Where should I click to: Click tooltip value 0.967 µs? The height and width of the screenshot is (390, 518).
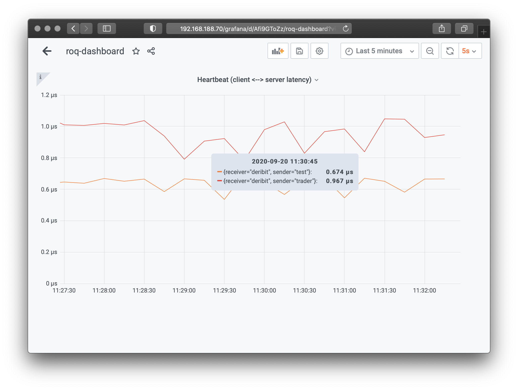pyautogui.click(x=339, y=181)
